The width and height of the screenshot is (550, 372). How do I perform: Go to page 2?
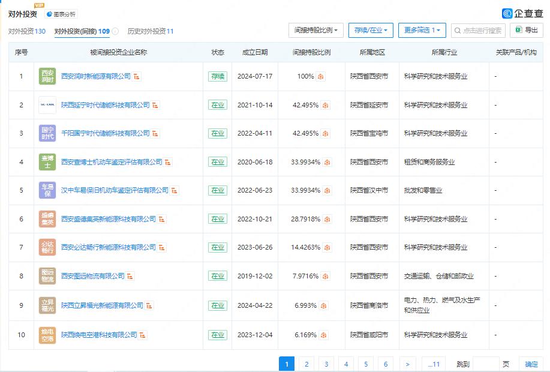[x=306, y=364]
